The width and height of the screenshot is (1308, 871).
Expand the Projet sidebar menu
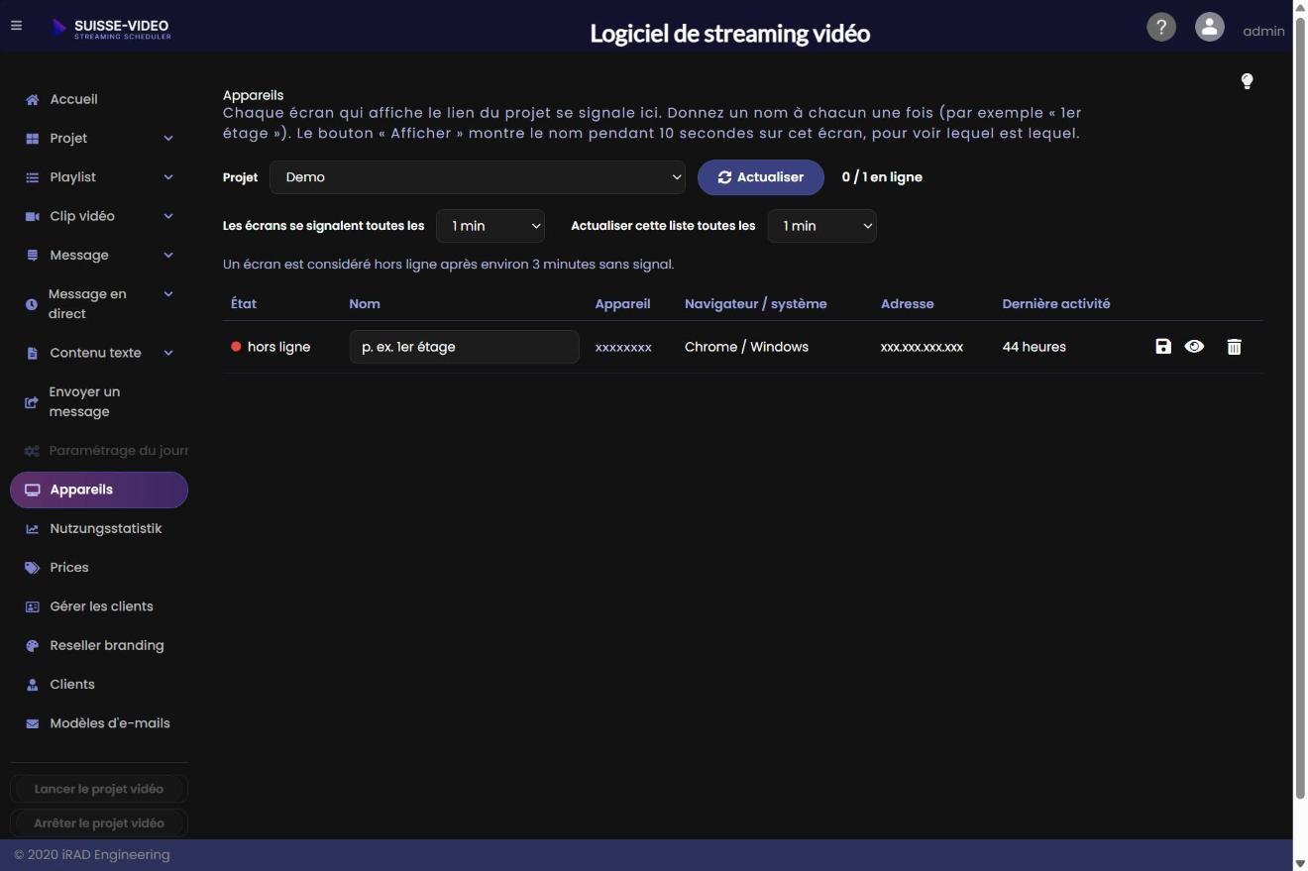[99, 139]
